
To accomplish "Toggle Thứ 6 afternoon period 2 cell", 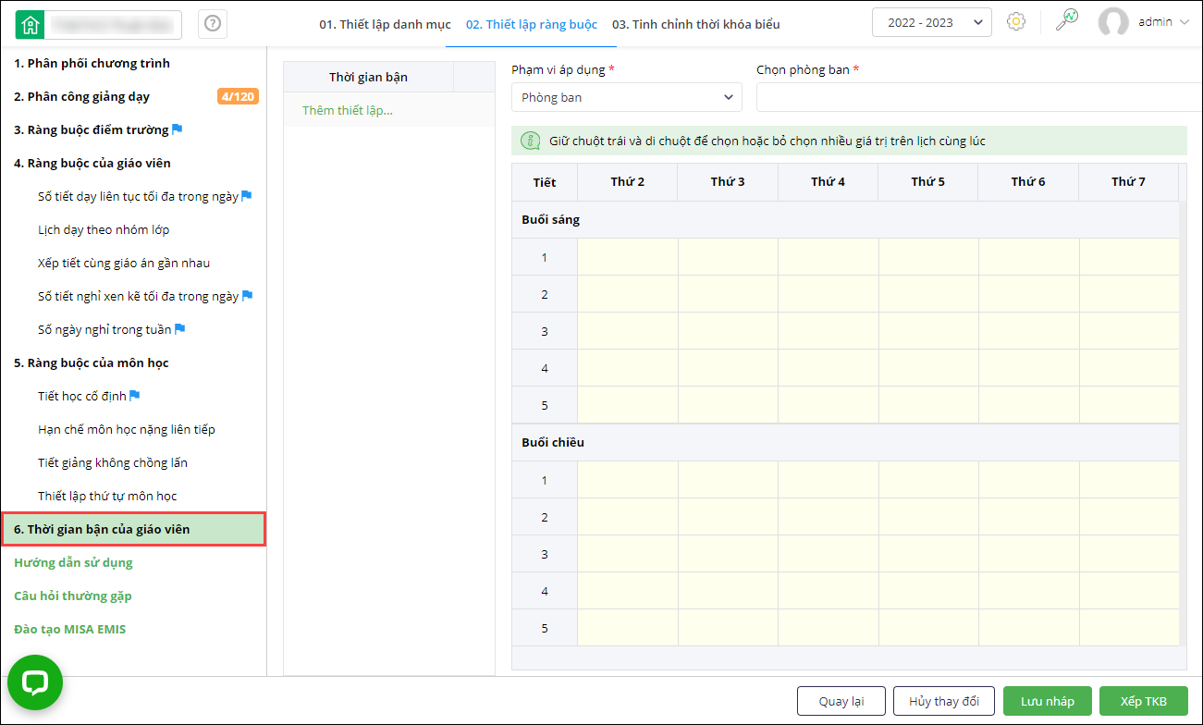I will (1028, 517).
